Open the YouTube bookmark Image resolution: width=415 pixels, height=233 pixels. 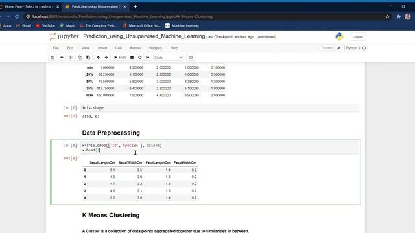[45, 26]
